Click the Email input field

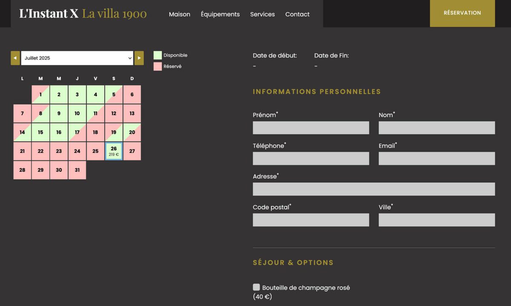coord(436,158)
